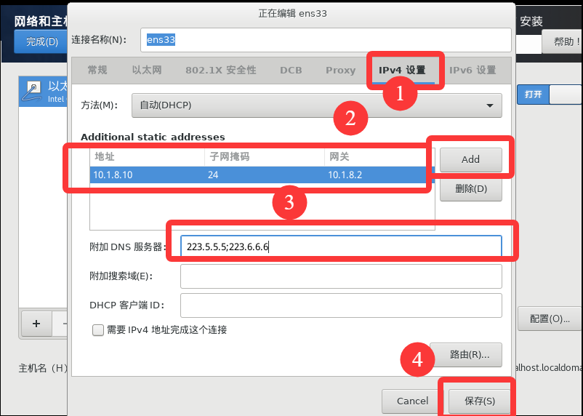583x416 pixels.
Task: Add a network device with plus button
Action: [36, 324]
